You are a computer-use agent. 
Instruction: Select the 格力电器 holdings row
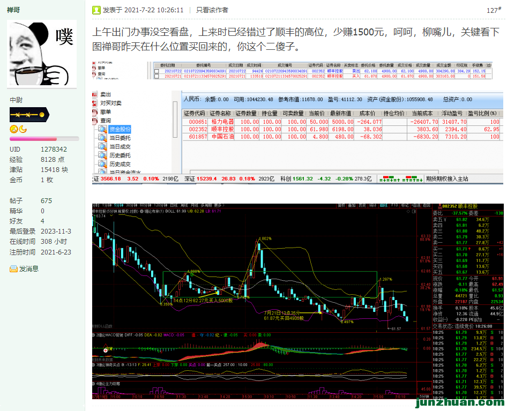click(x=342, y=122)
